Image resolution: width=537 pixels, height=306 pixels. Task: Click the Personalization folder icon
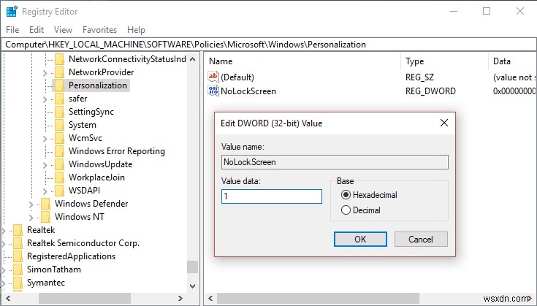[x=60, y=85]
